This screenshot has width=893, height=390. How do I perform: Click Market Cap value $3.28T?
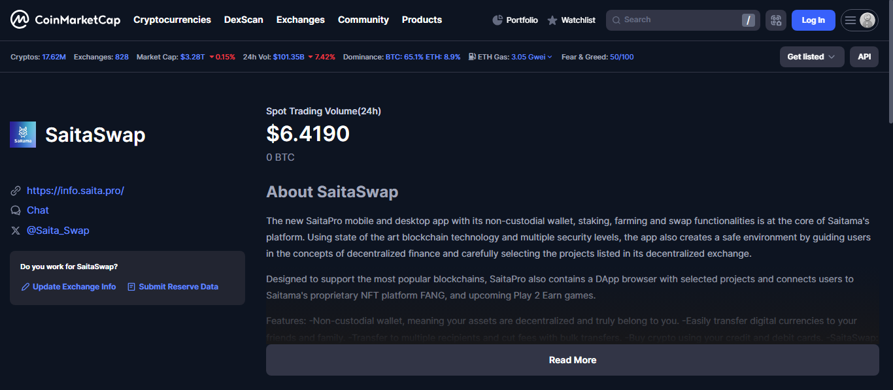192,57
